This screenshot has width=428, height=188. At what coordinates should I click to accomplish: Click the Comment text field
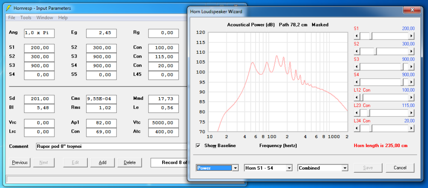(111, 146)
